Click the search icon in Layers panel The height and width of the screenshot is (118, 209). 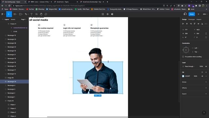3,20
